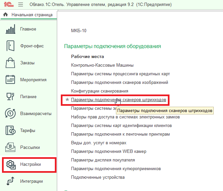Open Наборы прав доступа в системах электронных замков
The image size is (223, 191).
click(125, 117)
